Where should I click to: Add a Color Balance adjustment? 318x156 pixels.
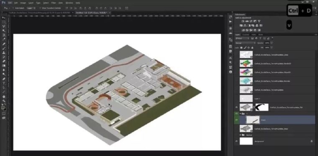245,26
